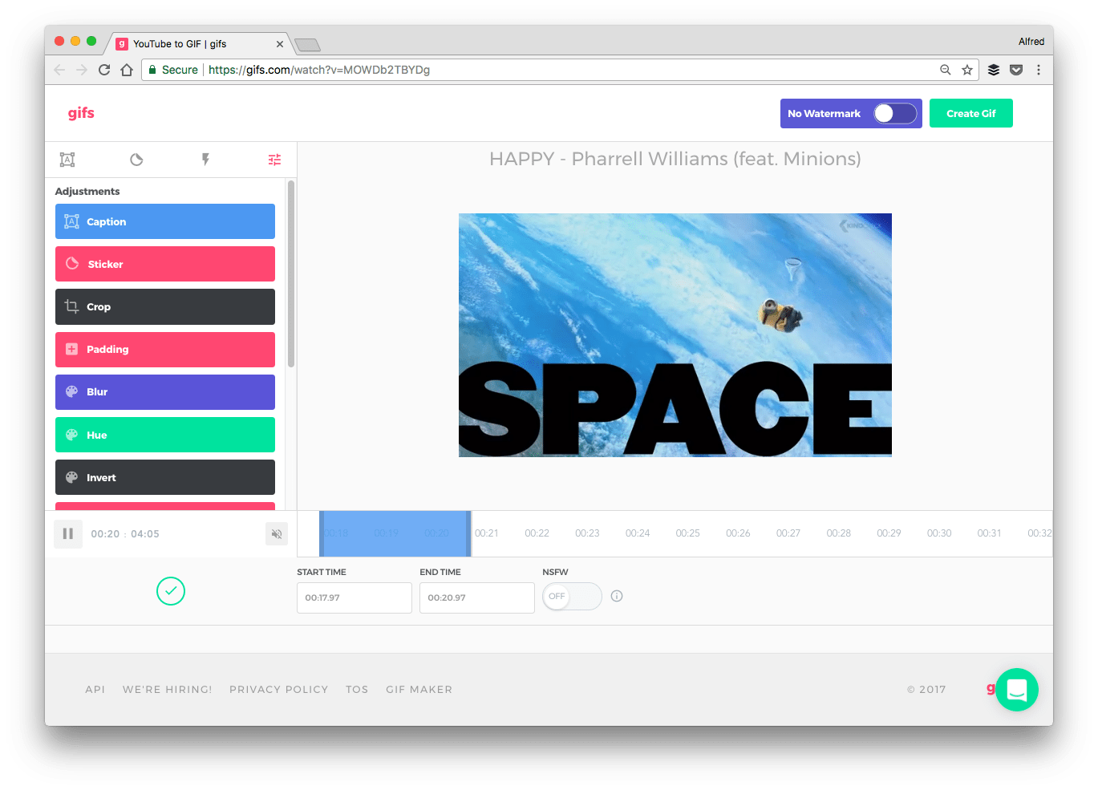Edit the Start Time field
This screenshot has height=790, width=1098.
[x=355, y=598]
